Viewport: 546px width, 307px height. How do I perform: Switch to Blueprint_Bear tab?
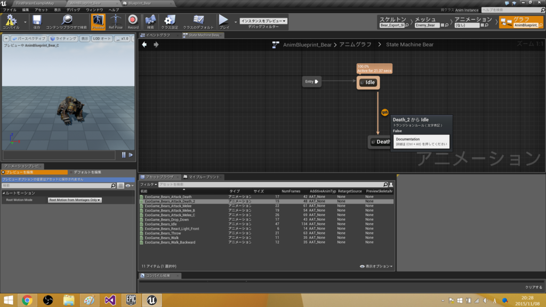(x=139, y=3)
